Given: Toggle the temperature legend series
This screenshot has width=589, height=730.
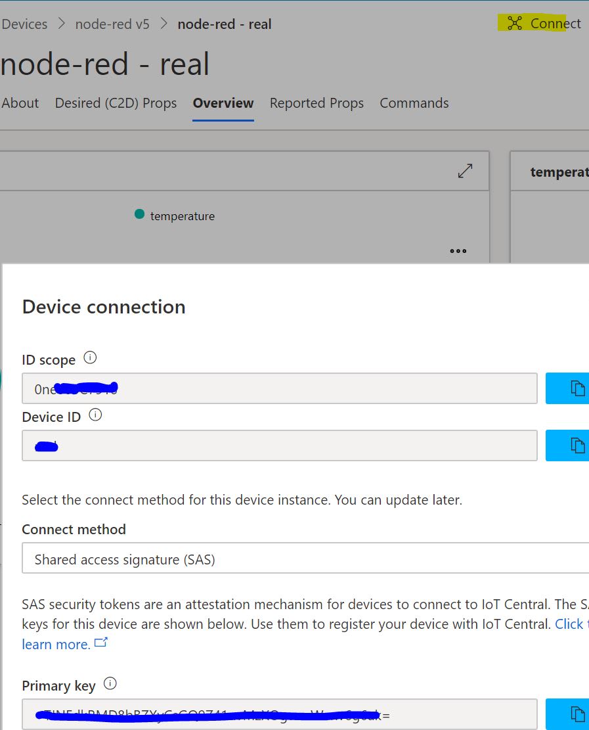Looking at the screenshot, I should pos(175,216).
